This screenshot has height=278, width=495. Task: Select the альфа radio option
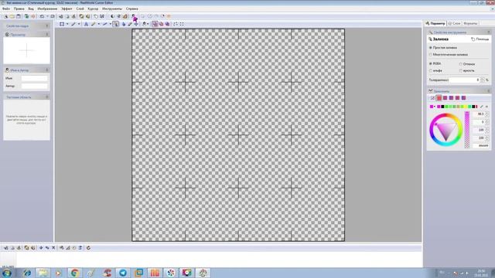click(x=435, y=70)
